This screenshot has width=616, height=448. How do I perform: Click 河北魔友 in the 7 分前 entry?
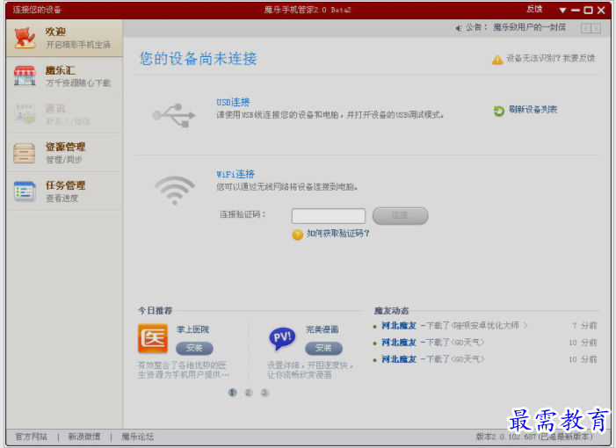coord(399,326)
